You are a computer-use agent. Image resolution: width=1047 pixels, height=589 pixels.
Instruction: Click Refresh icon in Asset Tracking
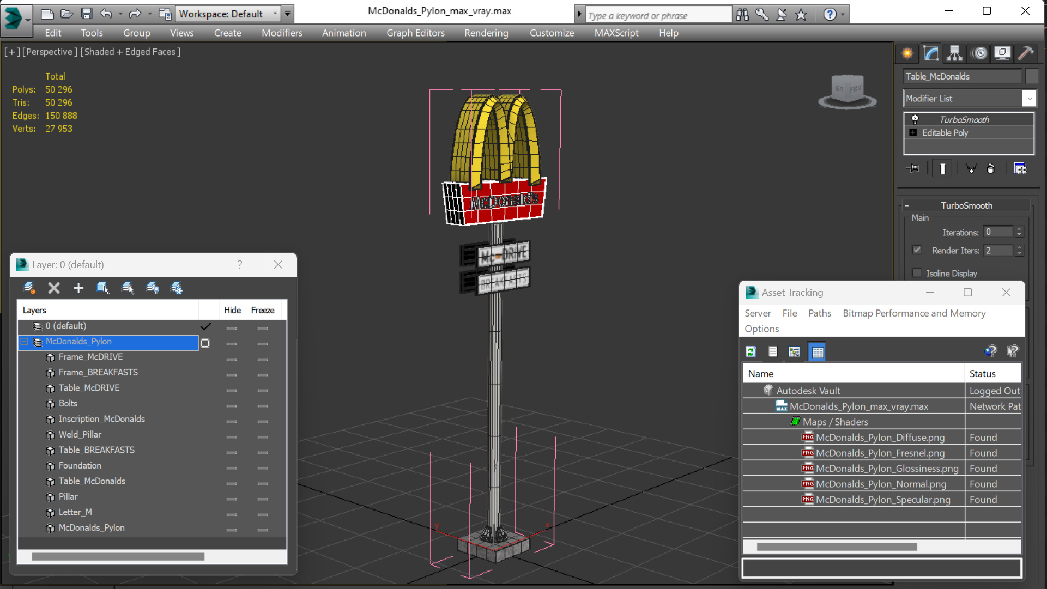[751, 352]
